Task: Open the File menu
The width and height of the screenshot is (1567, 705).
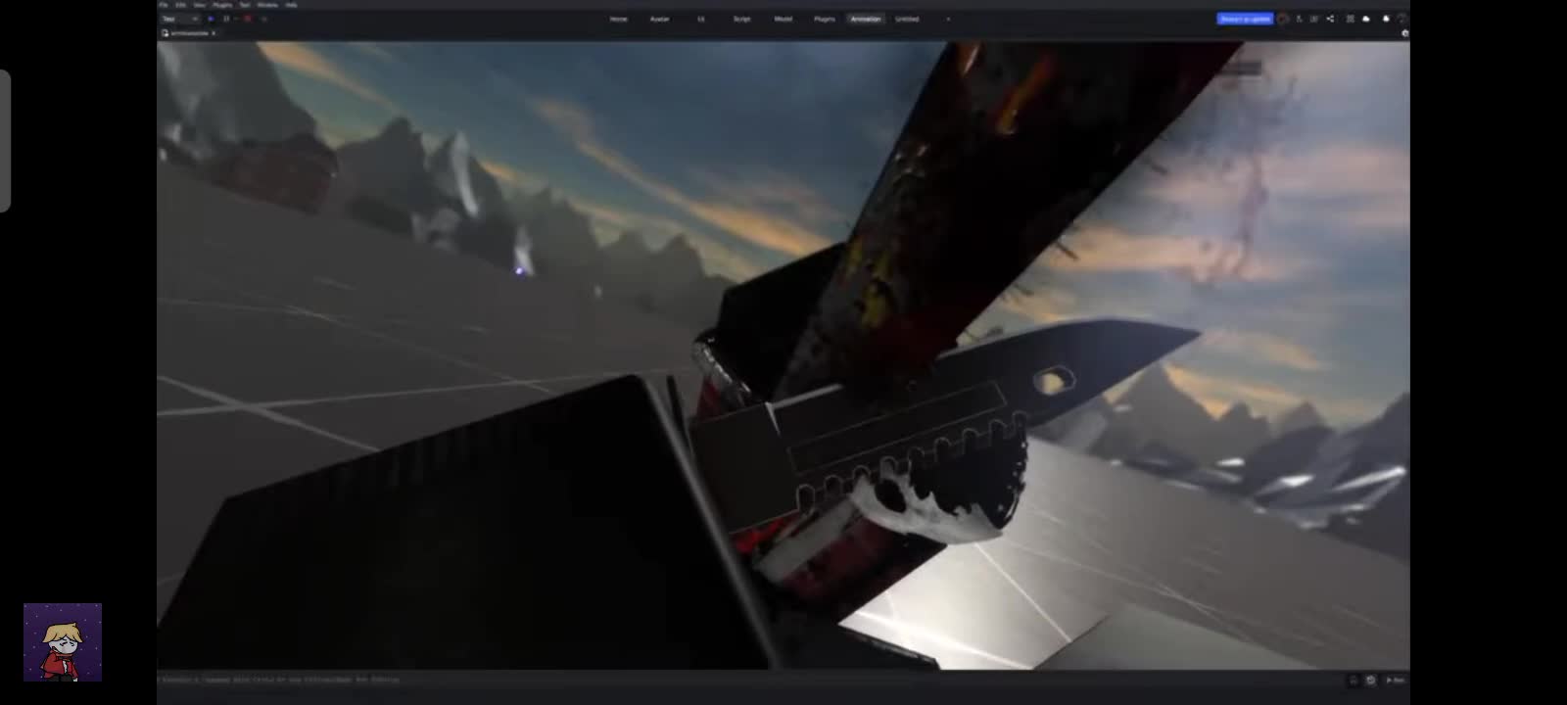Action: click(164, 5)
